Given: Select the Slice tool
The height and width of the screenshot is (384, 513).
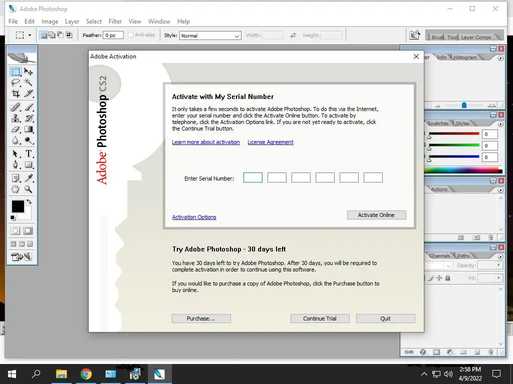Looking at the screenshot, I should coord(29,93).
